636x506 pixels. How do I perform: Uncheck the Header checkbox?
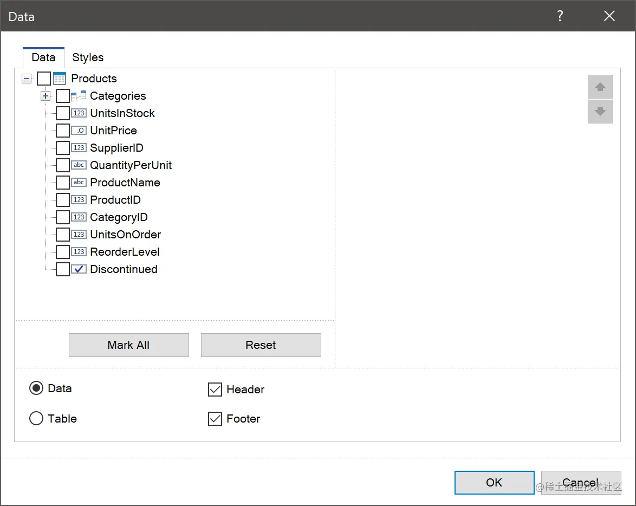tap(215, 390)
